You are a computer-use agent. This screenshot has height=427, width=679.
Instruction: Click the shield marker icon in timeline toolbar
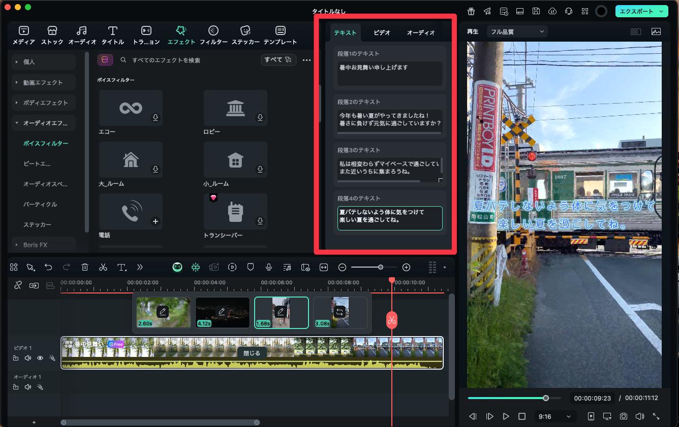[x=251, y=267]
